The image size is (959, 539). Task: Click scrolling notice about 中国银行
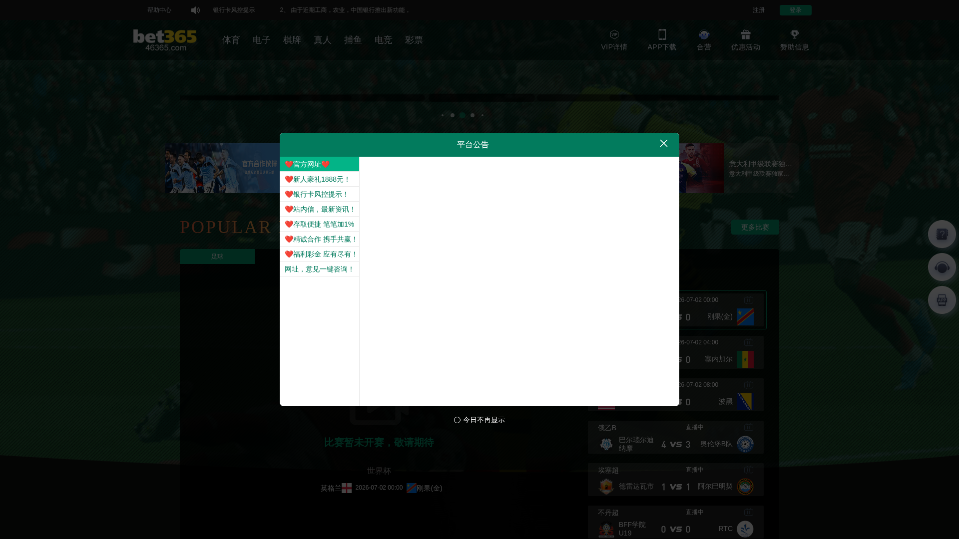[345, 10]
